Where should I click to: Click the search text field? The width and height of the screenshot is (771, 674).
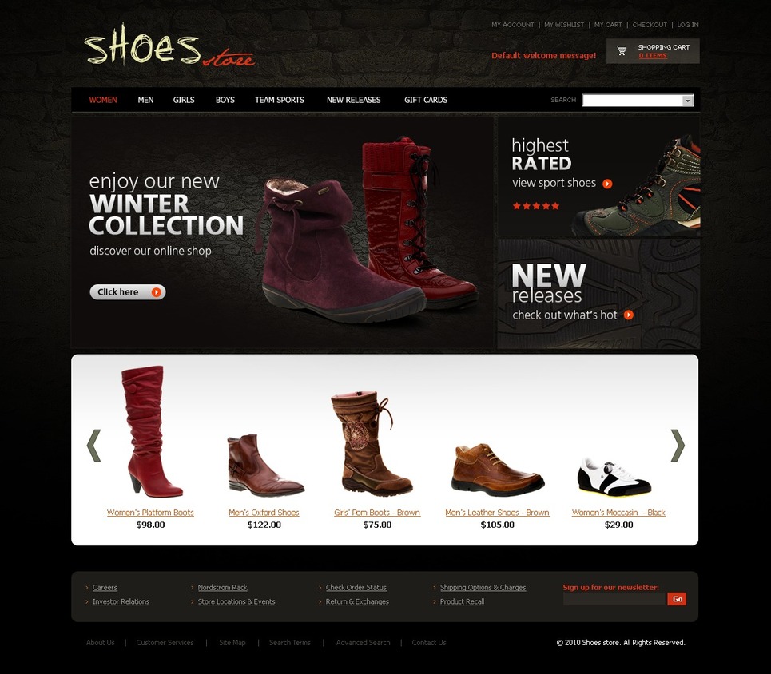point(633,101)
